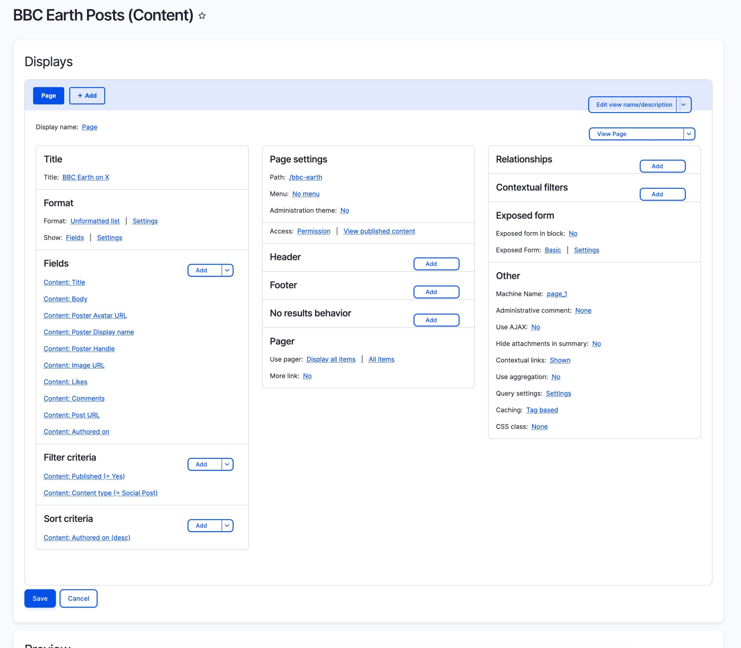Click the Show Fields link

tap(75, 238)
